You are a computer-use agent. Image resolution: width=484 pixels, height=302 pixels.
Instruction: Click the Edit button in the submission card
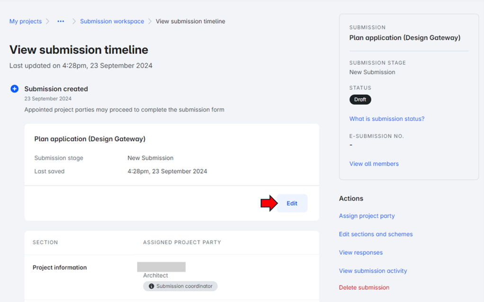292,204
